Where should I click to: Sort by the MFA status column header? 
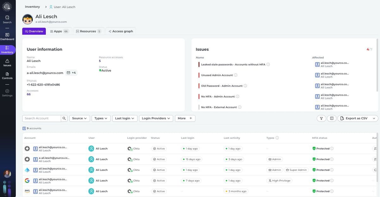pyautogui.click(x=320, y=138)
